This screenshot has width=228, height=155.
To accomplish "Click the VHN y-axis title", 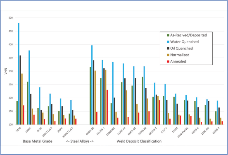I will tap(6, 71).
